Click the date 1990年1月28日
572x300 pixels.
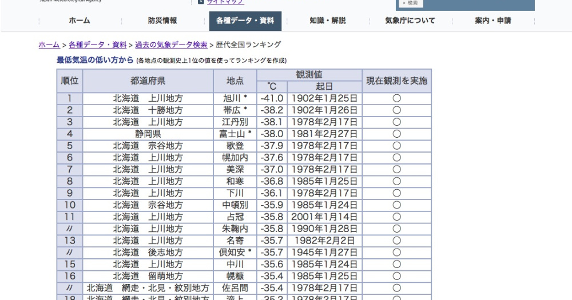point(325,229)
